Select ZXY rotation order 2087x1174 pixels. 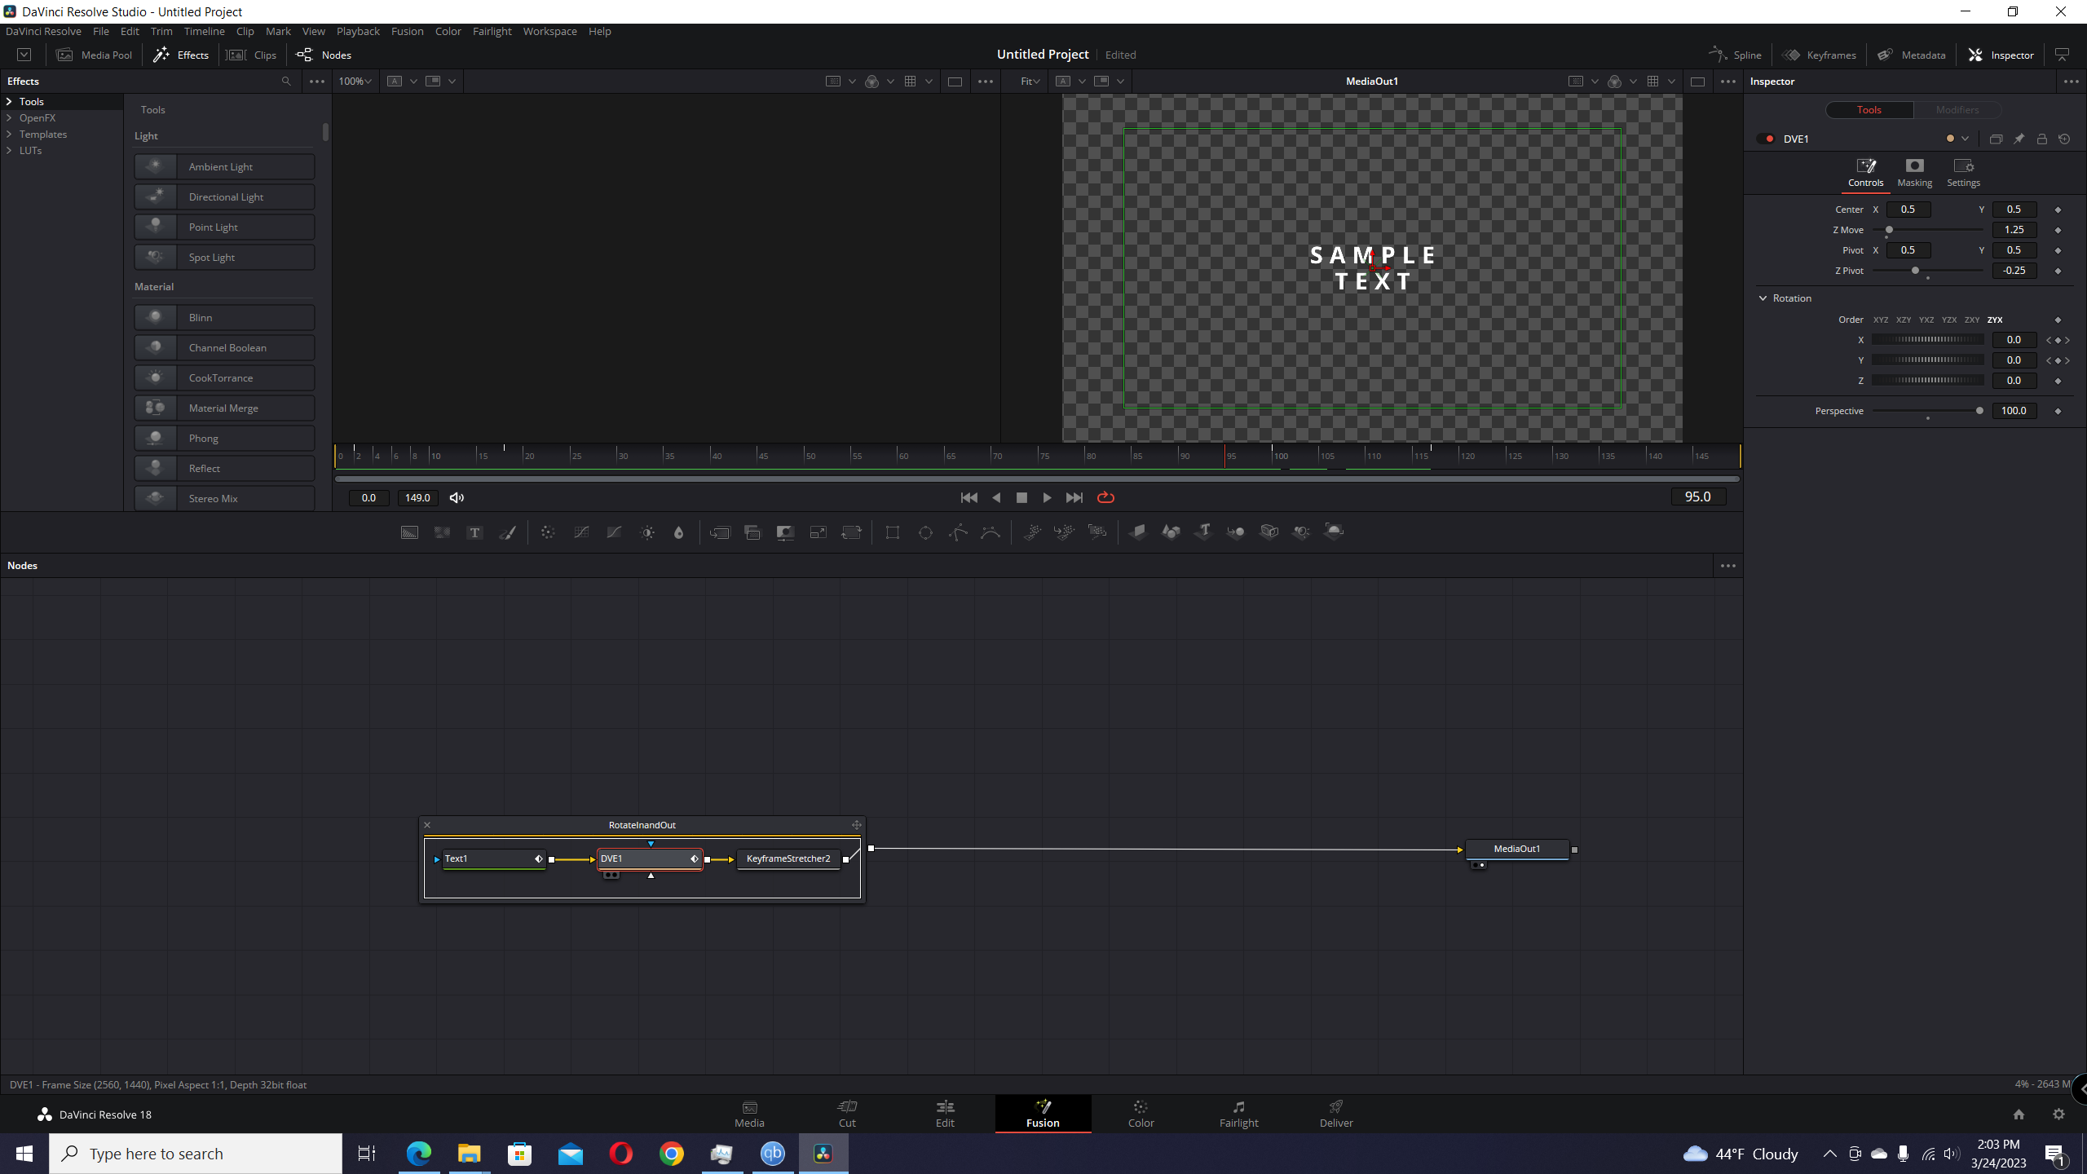(x=1971, y=320)
